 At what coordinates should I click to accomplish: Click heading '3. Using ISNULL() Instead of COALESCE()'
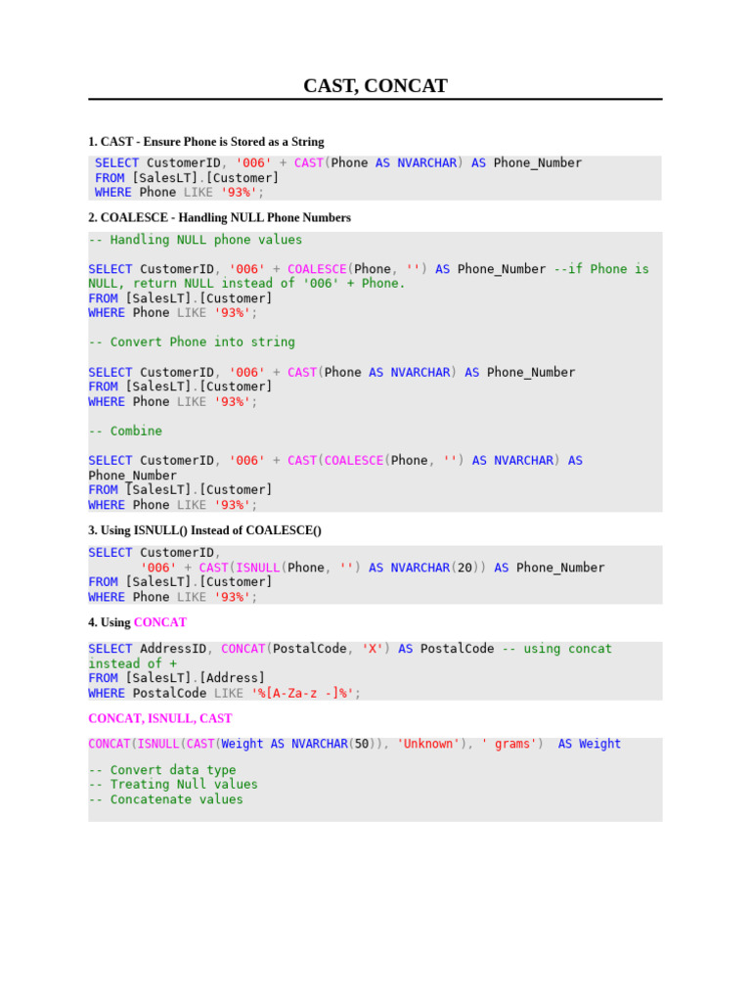204,530
